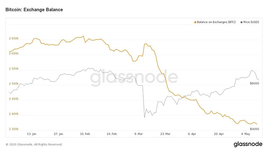Select the 6. Apr date label
Viewport: 268px width, 151px height.
click(192, 134)
